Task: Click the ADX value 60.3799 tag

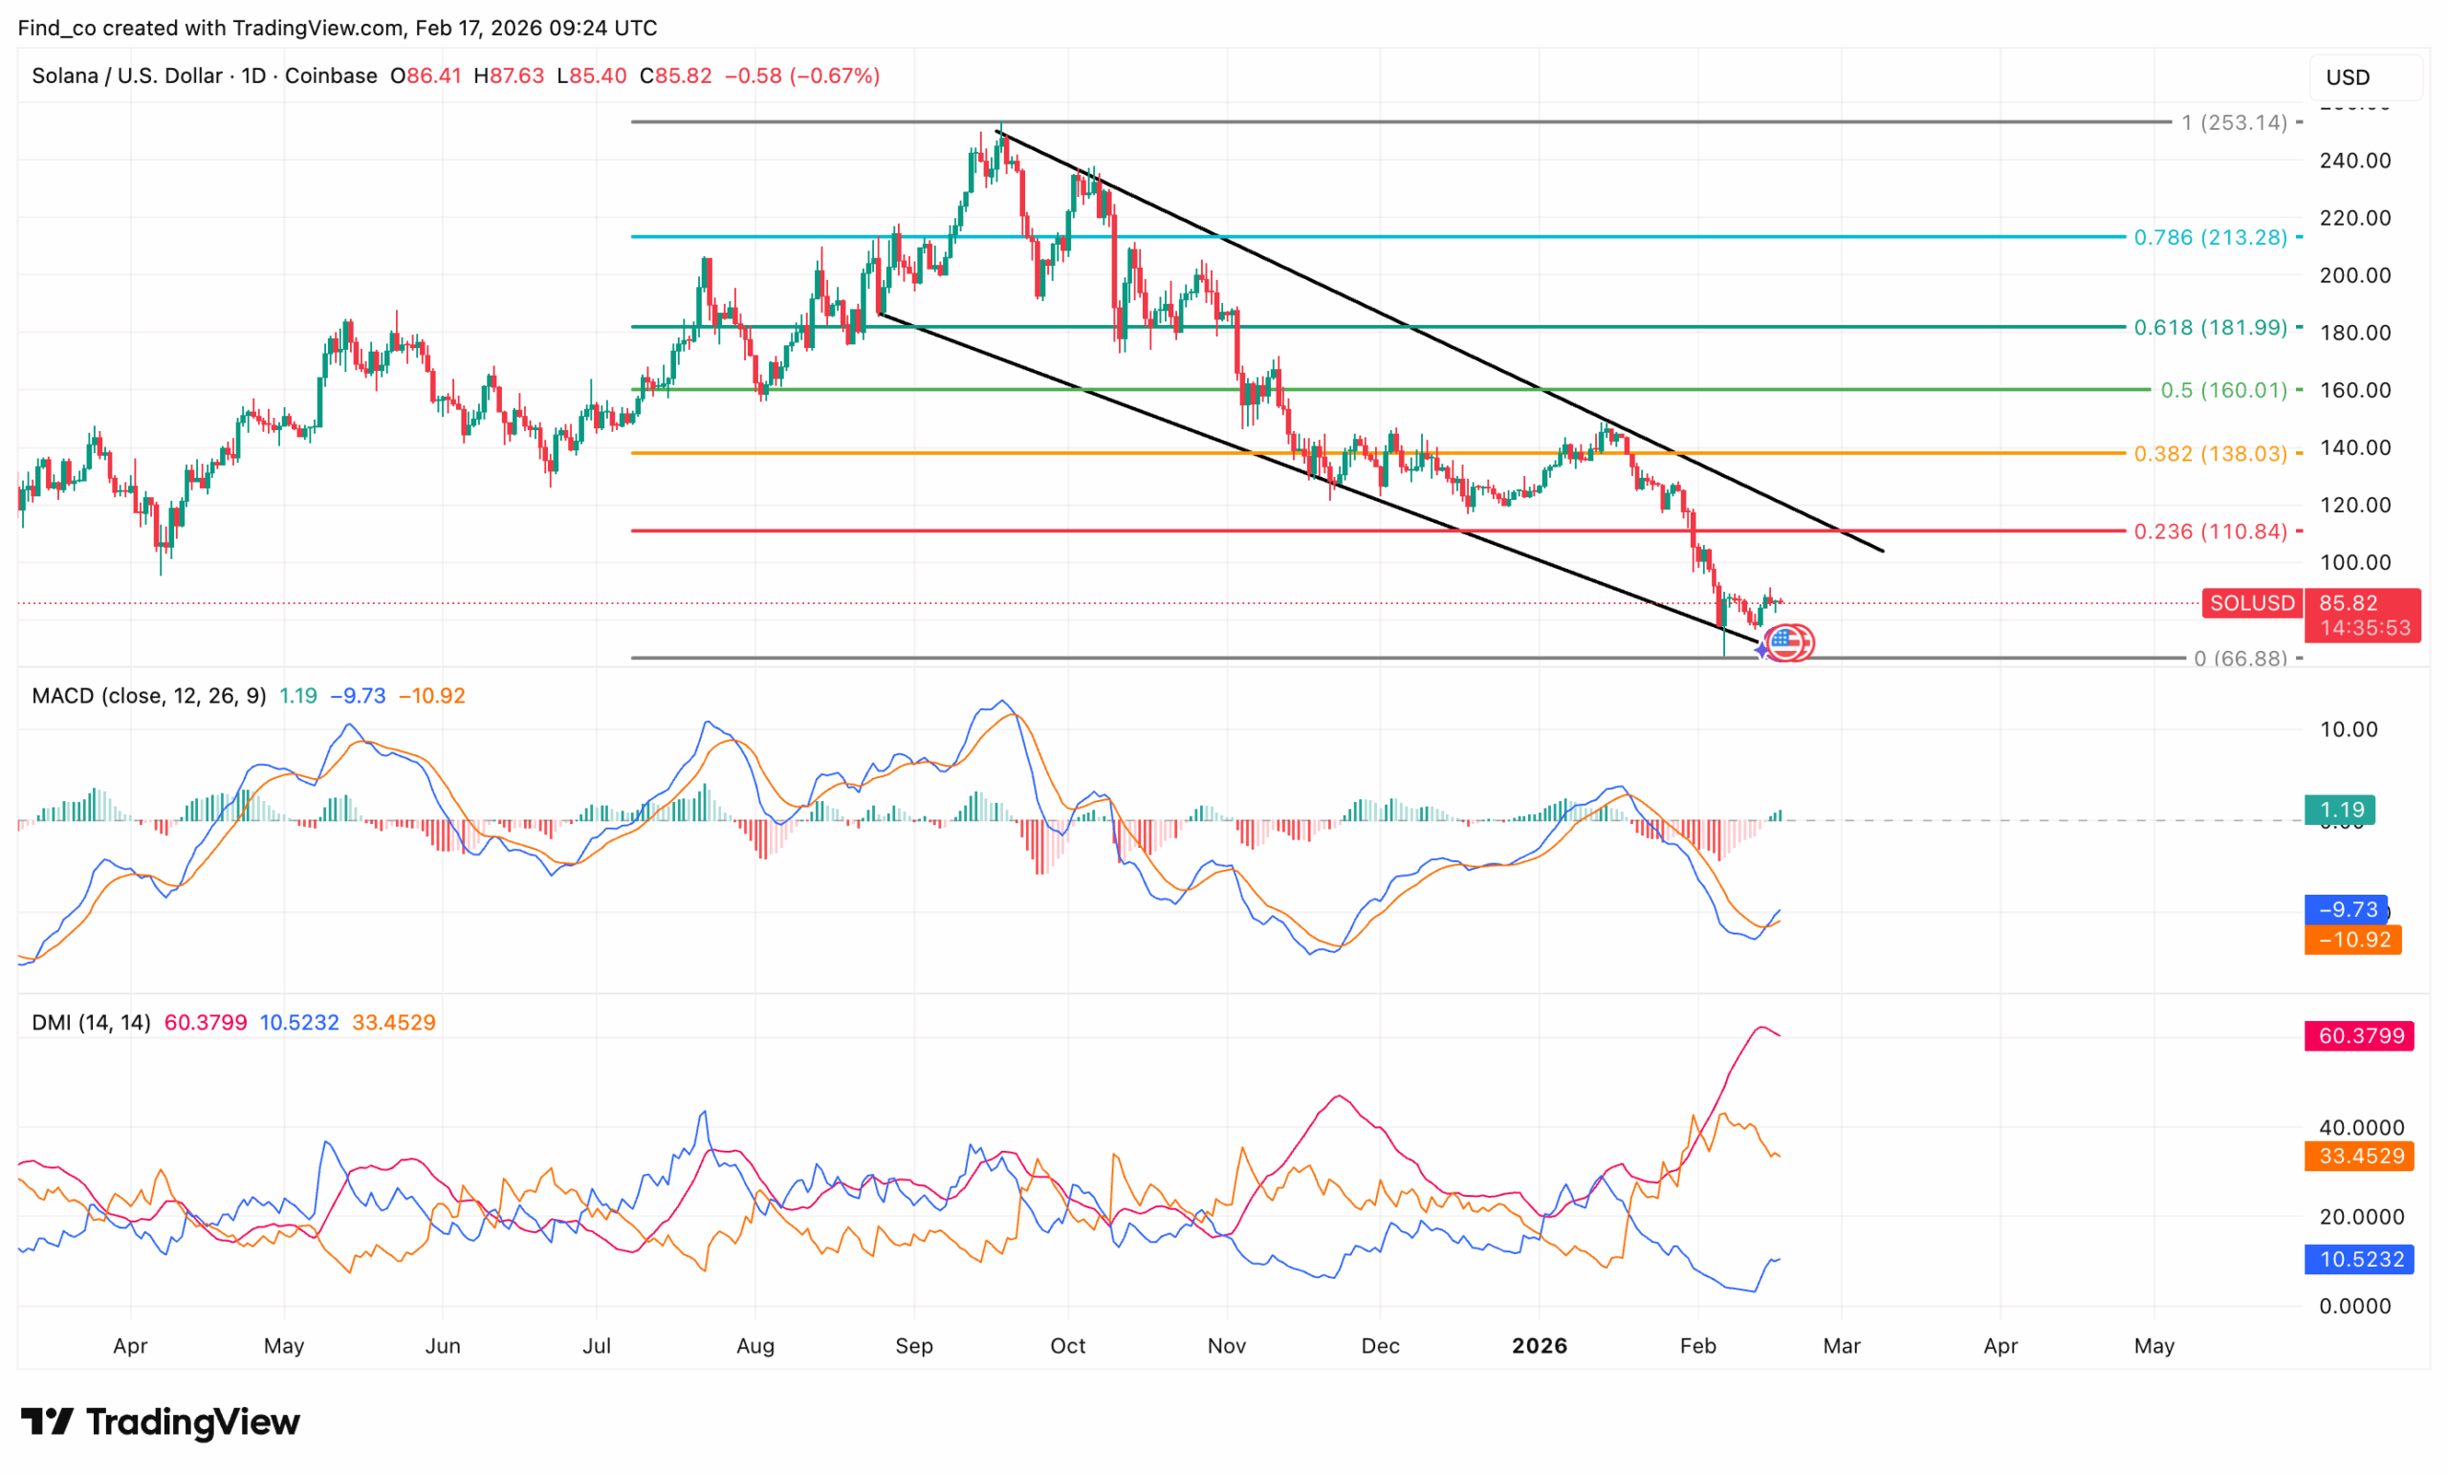Action: pyautogui.click(x=2358, y=1036)
